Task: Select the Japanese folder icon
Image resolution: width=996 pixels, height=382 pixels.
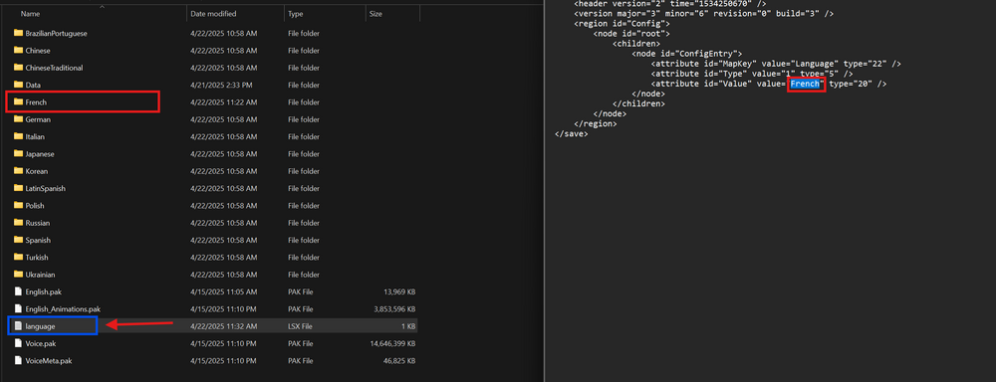Action: coord(18,153)
